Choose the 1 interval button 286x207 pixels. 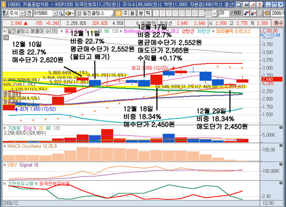click(156, 13)
